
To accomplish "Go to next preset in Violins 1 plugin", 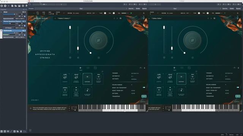I will pyautogui.click(x=117, y=19).
